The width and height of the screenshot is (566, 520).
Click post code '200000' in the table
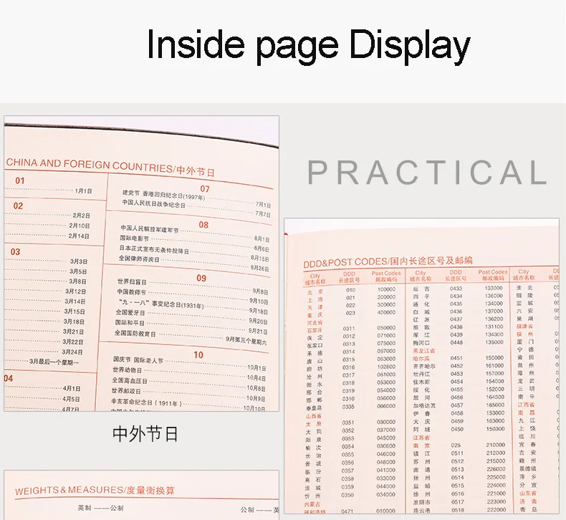pos(386,297)
